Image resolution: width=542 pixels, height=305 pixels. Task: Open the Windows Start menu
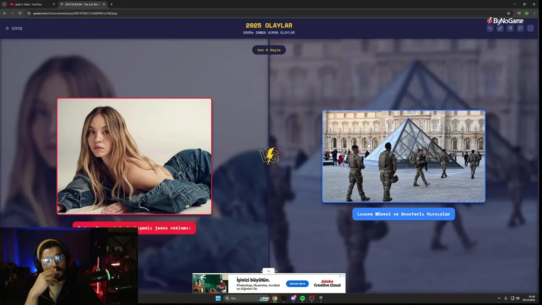pyautogui.click(x=218, y=298)
